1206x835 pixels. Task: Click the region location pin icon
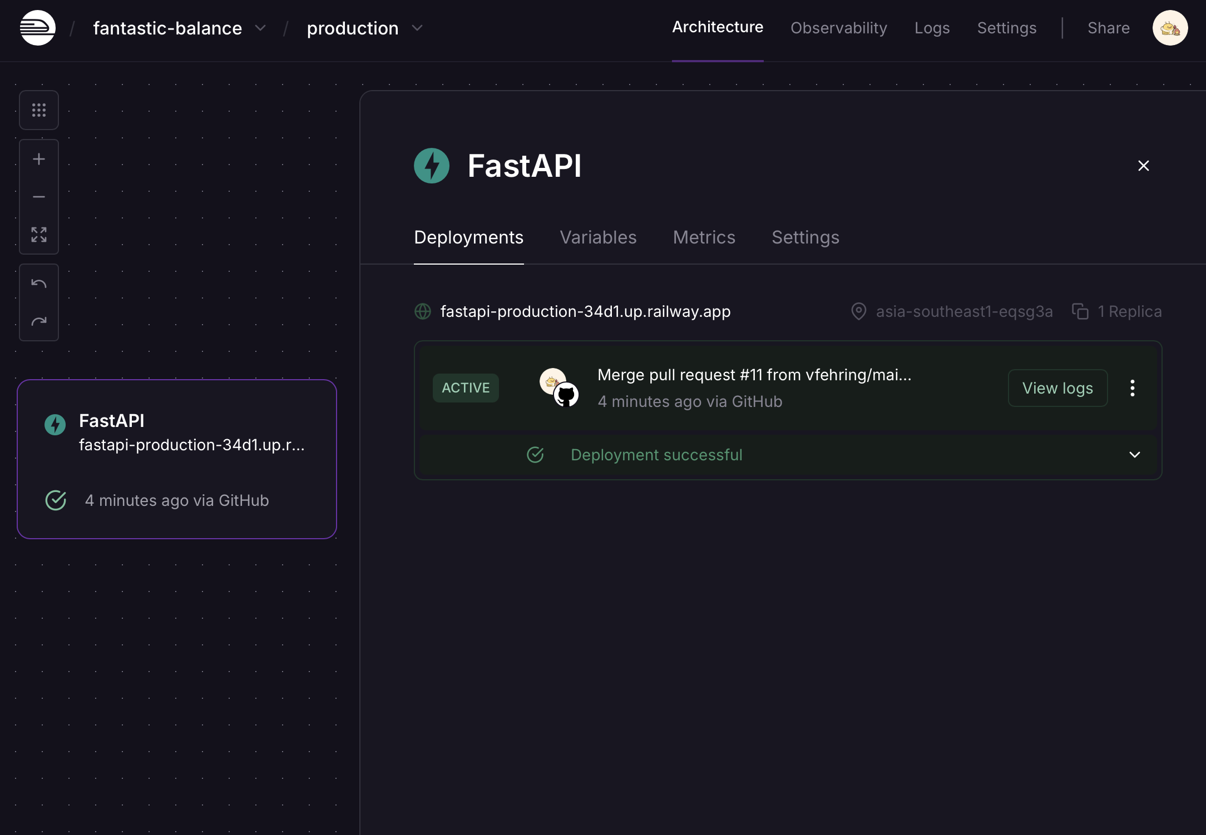(859, 311)
